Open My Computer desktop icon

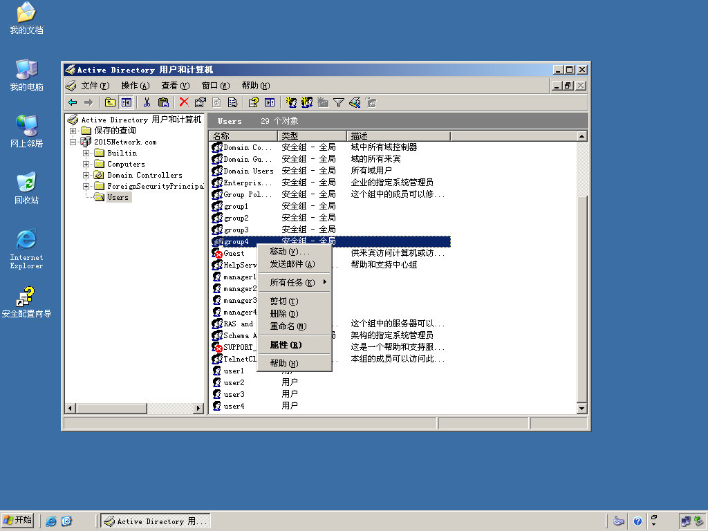click(26, 75)
